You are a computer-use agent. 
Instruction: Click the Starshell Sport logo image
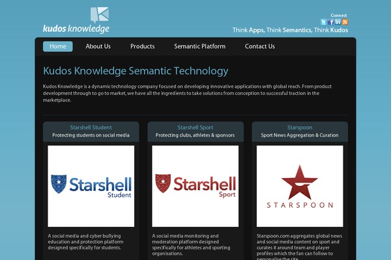point(195,186)
